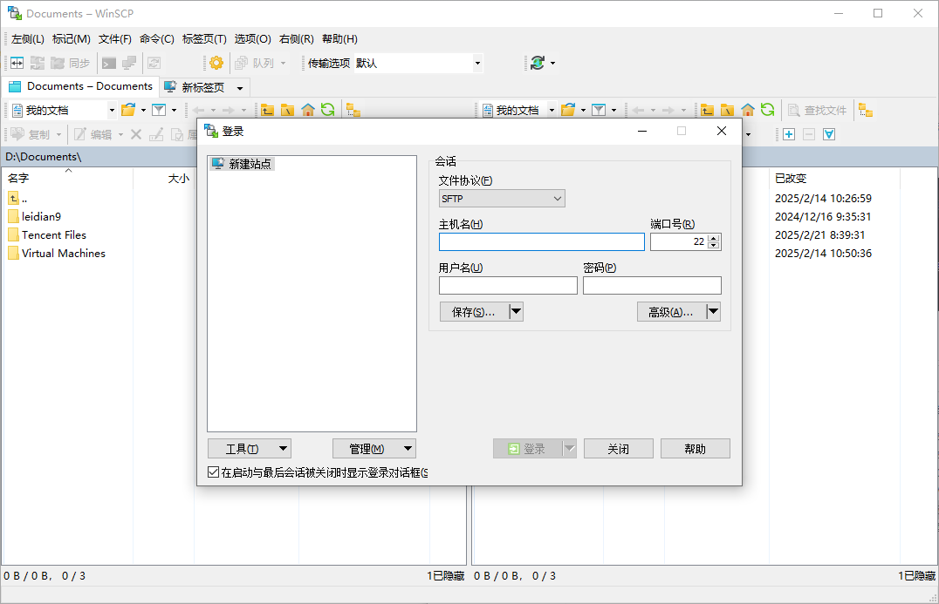Open the terminal console icon in toolbar

109,63
